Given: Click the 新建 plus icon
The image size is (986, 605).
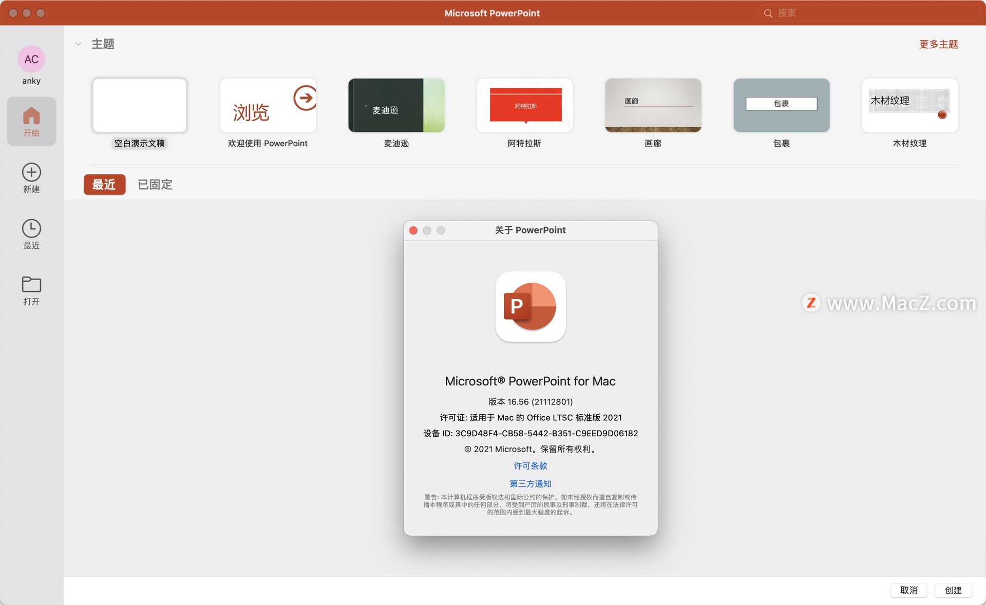Looking at the screenshot, I should click(31, 172).
